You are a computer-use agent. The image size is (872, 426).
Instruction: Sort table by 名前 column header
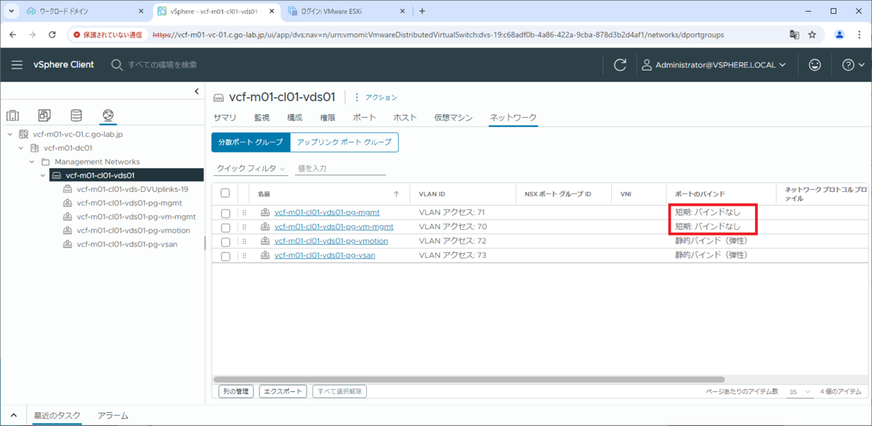coord(264,194)
